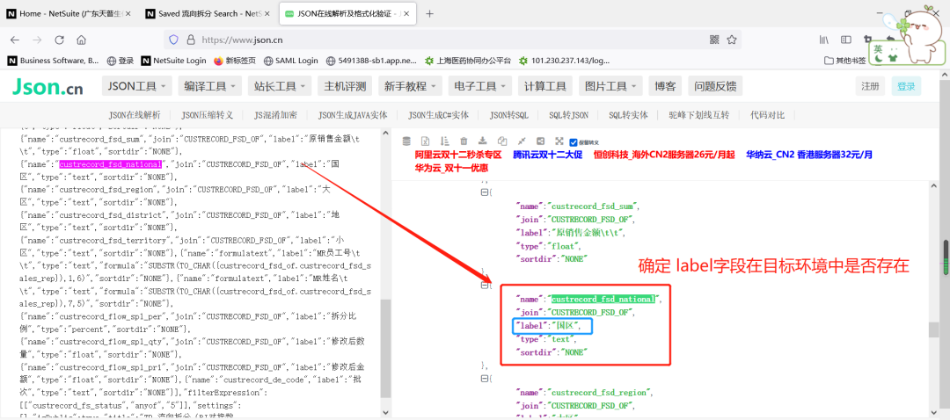Image resolution: width=950 pixels, height=420 pixels.
Task: Open the 计算工具 menu item
Action: pos(545,86)
